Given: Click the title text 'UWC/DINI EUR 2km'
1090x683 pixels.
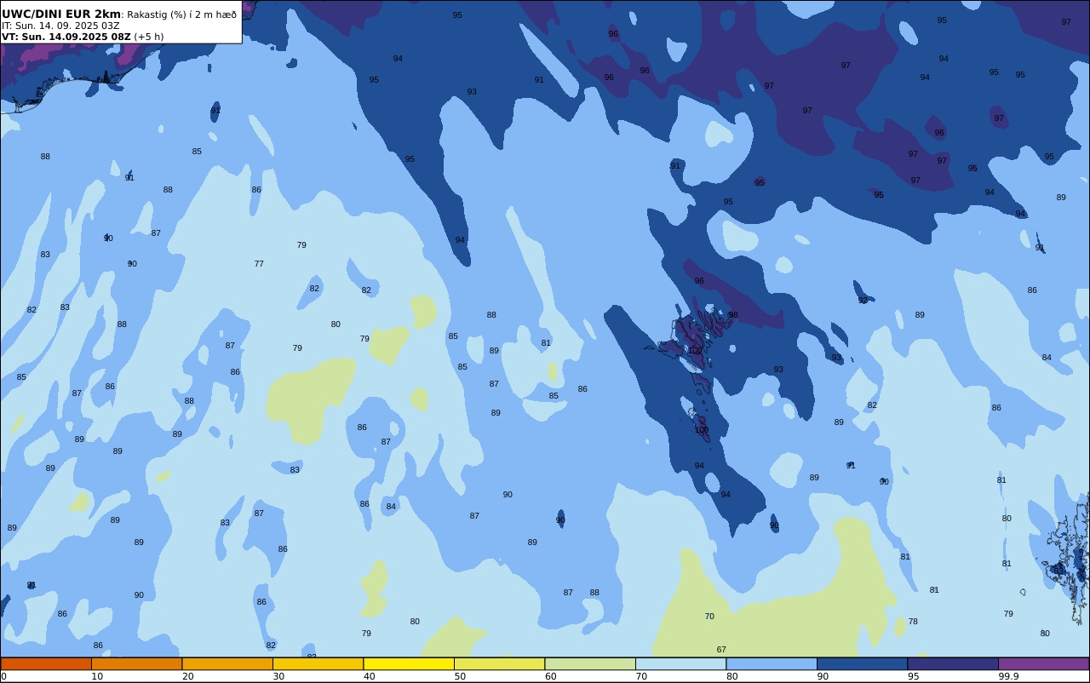Looking at the screenshot, I should pos(61,14).
